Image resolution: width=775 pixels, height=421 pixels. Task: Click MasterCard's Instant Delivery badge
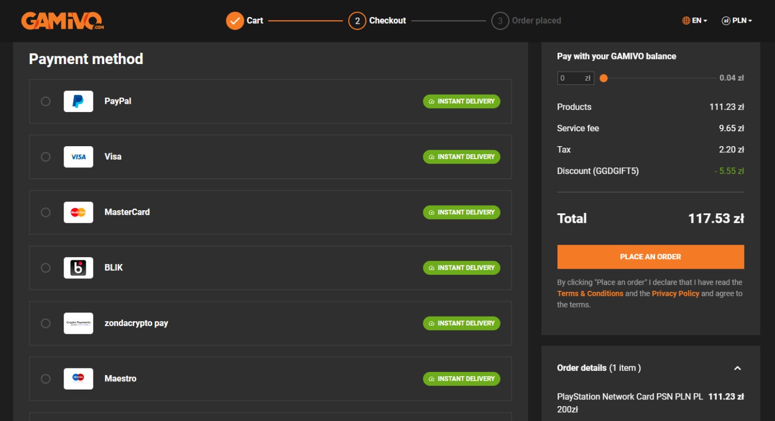[461, 212]
